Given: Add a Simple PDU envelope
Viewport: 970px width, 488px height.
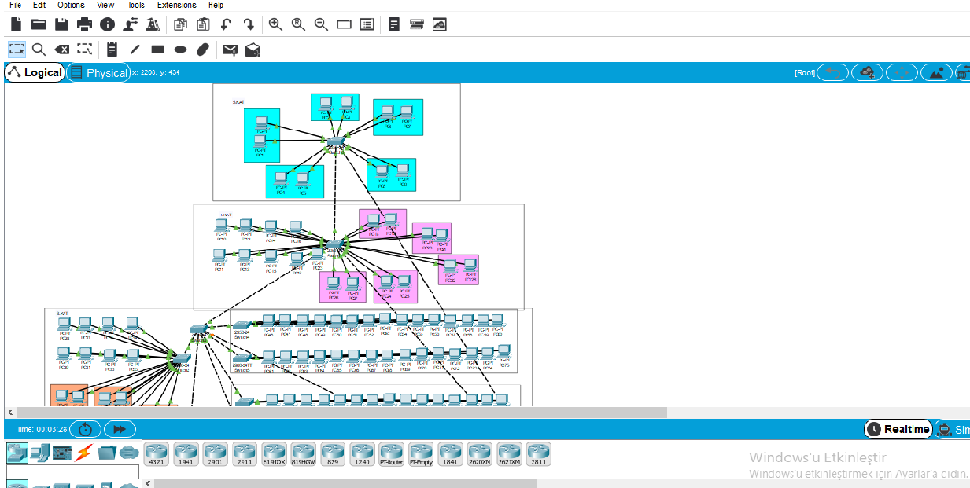Looking at the screenshot, I should [x=230, y=50].
